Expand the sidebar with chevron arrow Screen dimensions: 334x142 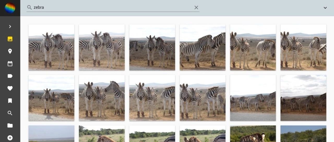pos(10,26)
